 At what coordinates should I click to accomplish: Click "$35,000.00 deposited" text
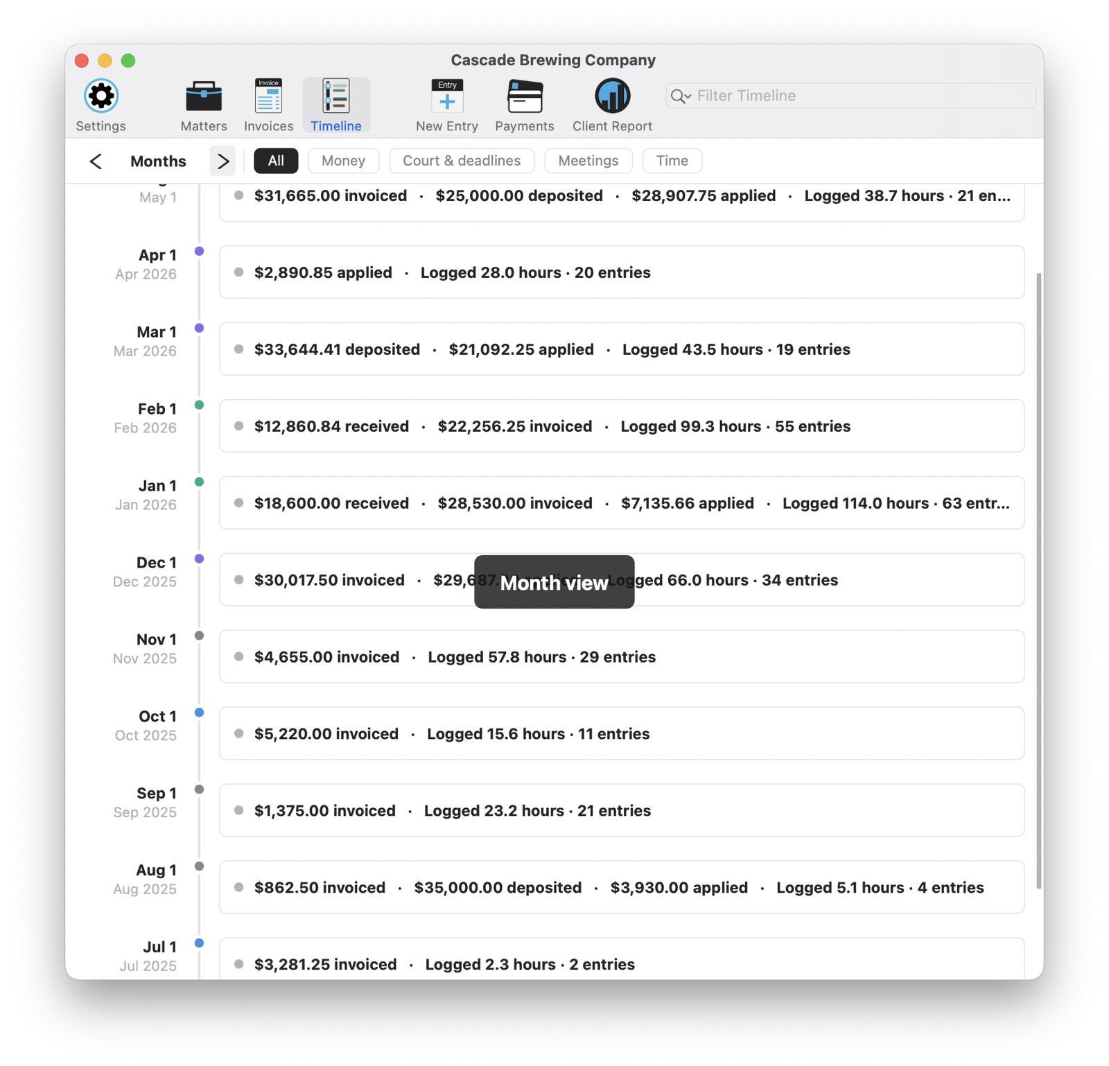coord(498,889)
